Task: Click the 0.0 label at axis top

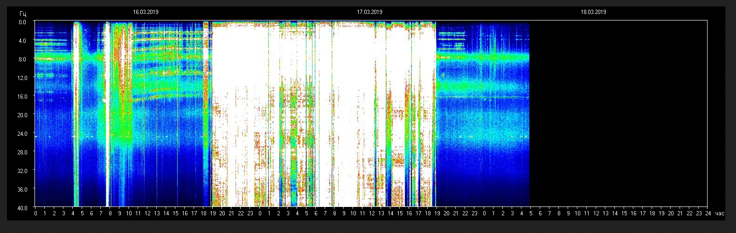Action: (x=23, y=22)
